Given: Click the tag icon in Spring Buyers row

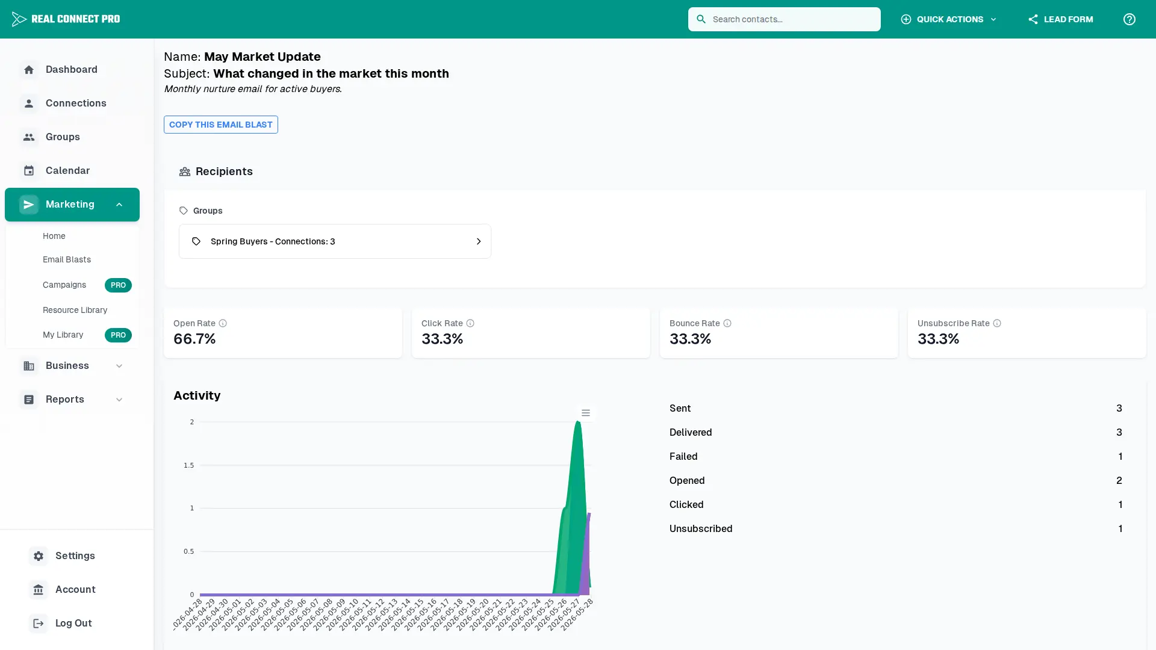Looking at the screenshot, I should 196,241.
